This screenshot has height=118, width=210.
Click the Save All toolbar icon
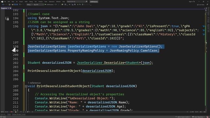point(17,5)
